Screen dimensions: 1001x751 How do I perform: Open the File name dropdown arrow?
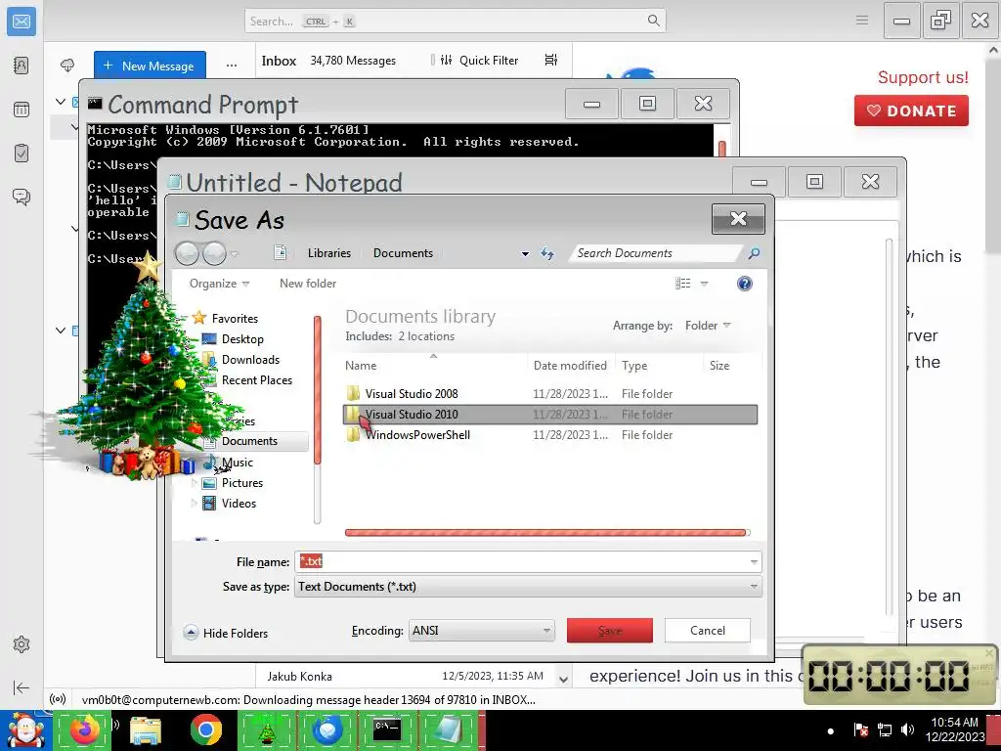click(754, 562)
